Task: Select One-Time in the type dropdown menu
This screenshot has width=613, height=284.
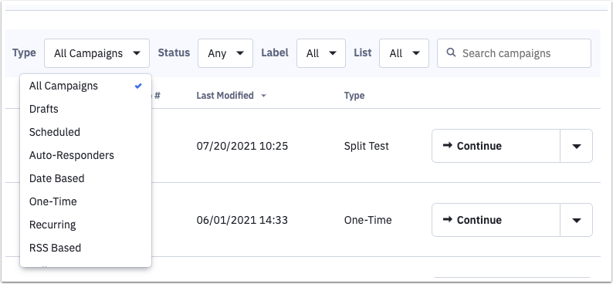Action: 86,201
